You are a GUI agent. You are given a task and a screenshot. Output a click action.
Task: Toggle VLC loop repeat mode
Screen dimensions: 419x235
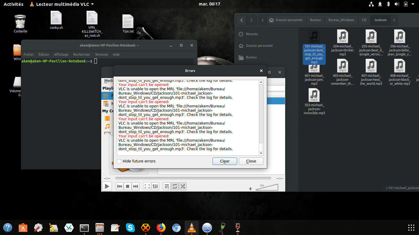point(175,186)
